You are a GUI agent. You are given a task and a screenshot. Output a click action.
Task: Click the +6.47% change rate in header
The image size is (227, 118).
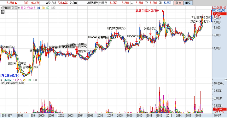click(35, 3)
